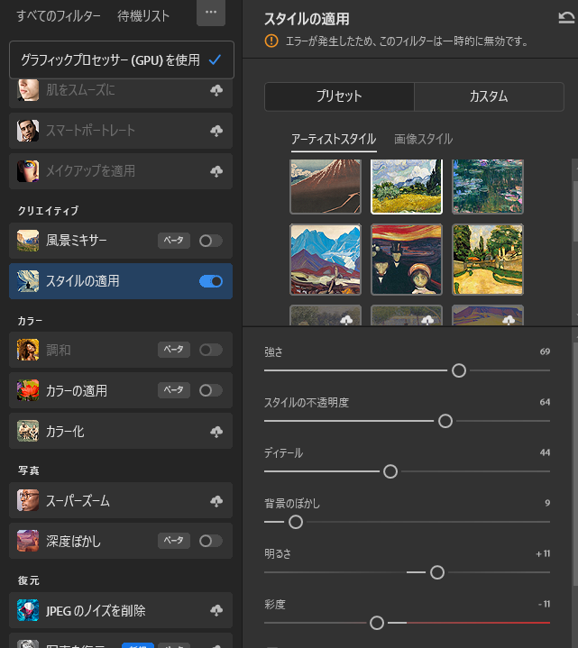Click the 強さ value 69

tap(545, 351)
